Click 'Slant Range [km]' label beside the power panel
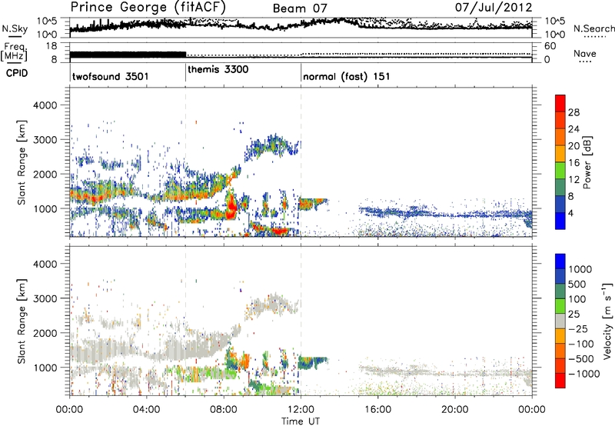This screenshot has height=426, width=615. pyautogui.click(x=22, y=163)
